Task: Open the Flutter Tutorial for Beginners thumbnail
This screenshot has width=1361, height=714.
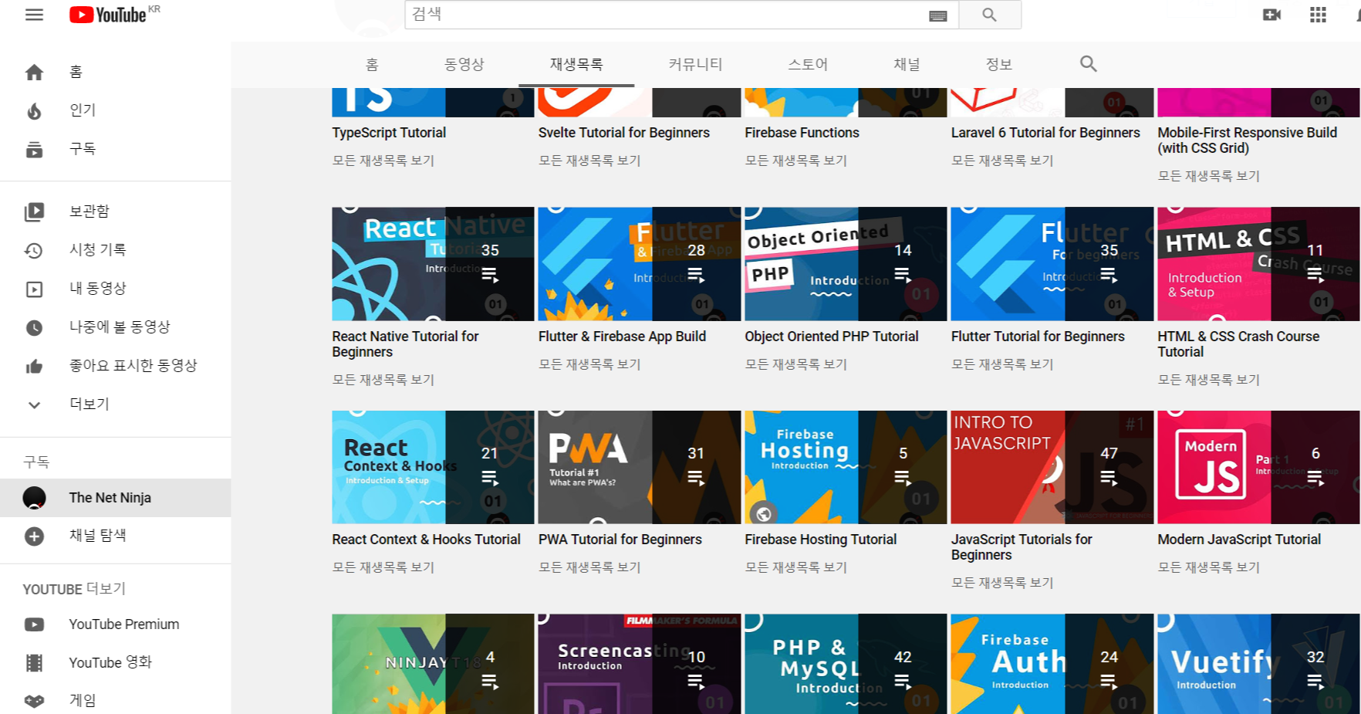Action: click(1052, 264)
